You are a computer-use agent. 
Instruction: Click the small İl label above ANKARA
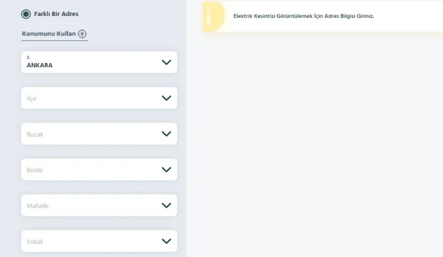28,57
